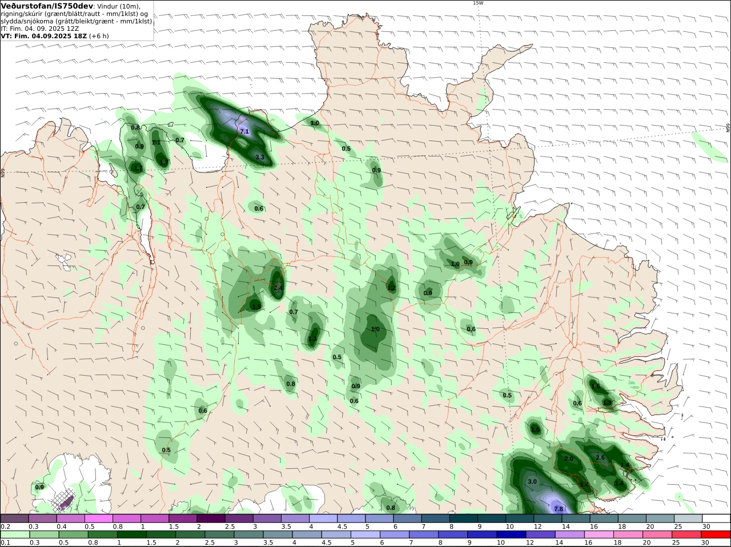This screenshot has width=731, height=547.
Task: Pick the bright red swatch in bottom legend
Action: (x=717, y=535)
